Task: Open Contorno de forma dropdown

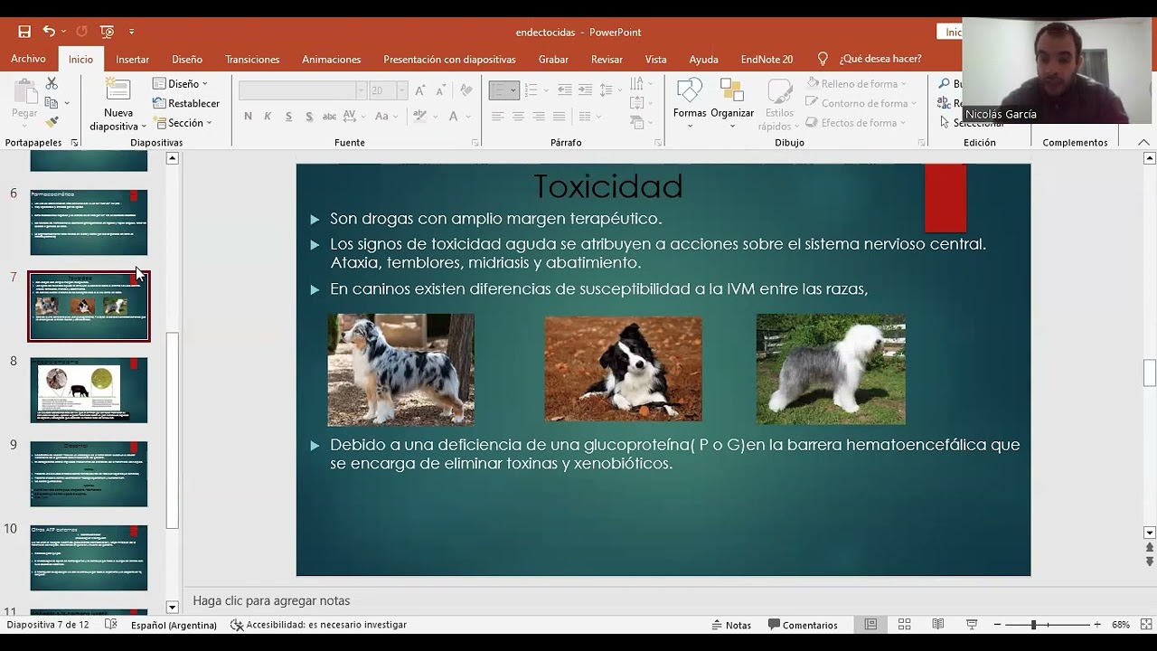Action: pos(861,103)
